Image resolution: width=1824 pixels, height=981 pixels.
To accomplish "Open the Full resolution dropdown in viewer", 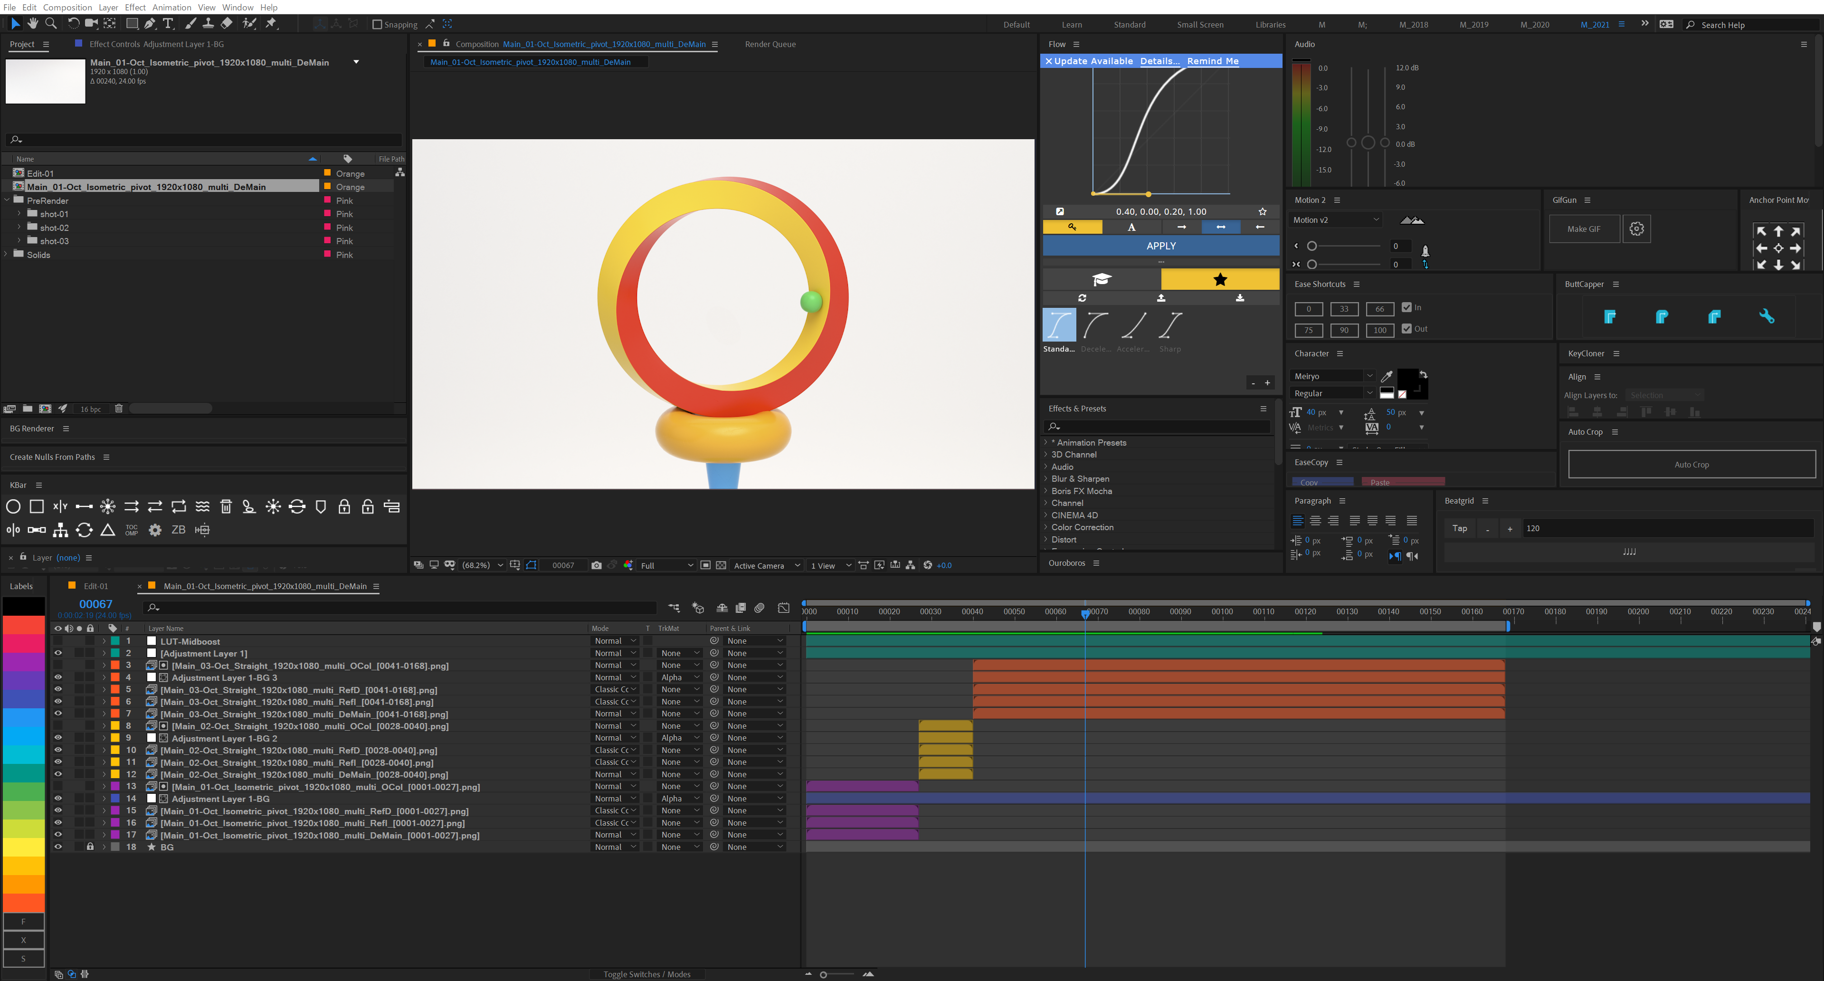I will (x=665, y=565).
